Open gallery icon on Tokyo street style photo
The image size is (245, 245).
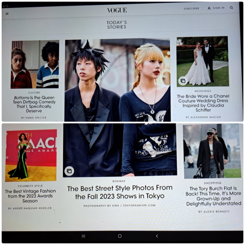coord(69,171)
